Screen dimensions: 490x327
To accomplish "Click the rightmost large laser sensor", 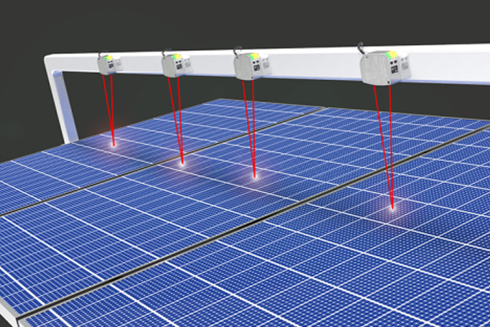I will coord(384,67).
